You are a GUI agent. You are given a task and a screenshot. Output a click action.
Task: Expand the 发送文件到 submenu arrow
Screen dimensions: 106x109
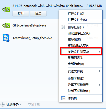pyautogui.click(x=100, y=71)
